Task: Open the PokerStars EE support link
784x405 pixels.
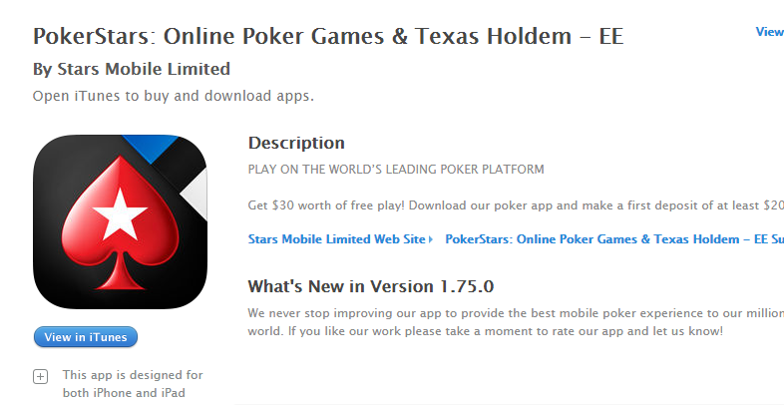Action: 614,239
